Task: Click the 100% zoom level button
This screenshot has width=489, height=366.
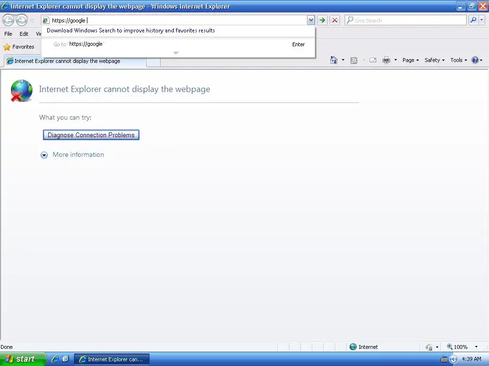Action: [x=457, y=347]
